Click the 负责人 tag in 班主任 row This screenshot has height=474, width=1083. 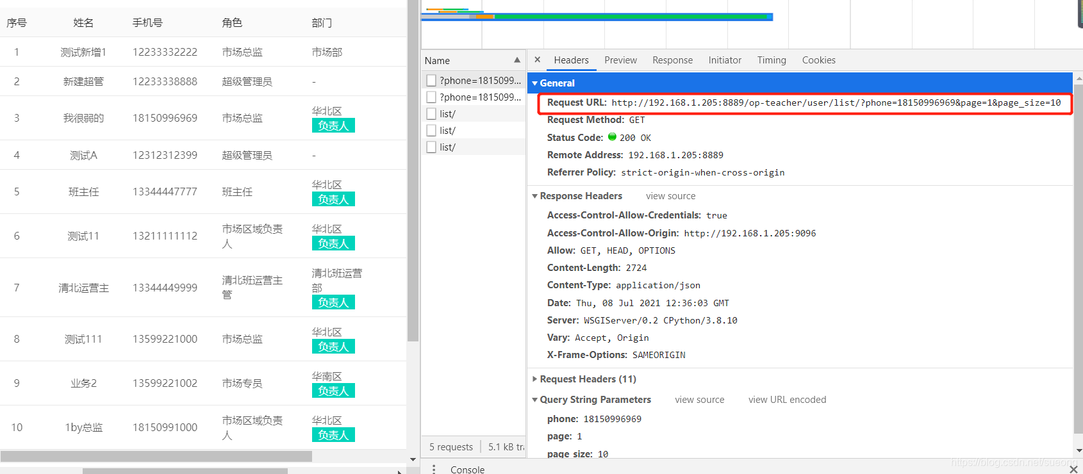[x=333, y=199]
